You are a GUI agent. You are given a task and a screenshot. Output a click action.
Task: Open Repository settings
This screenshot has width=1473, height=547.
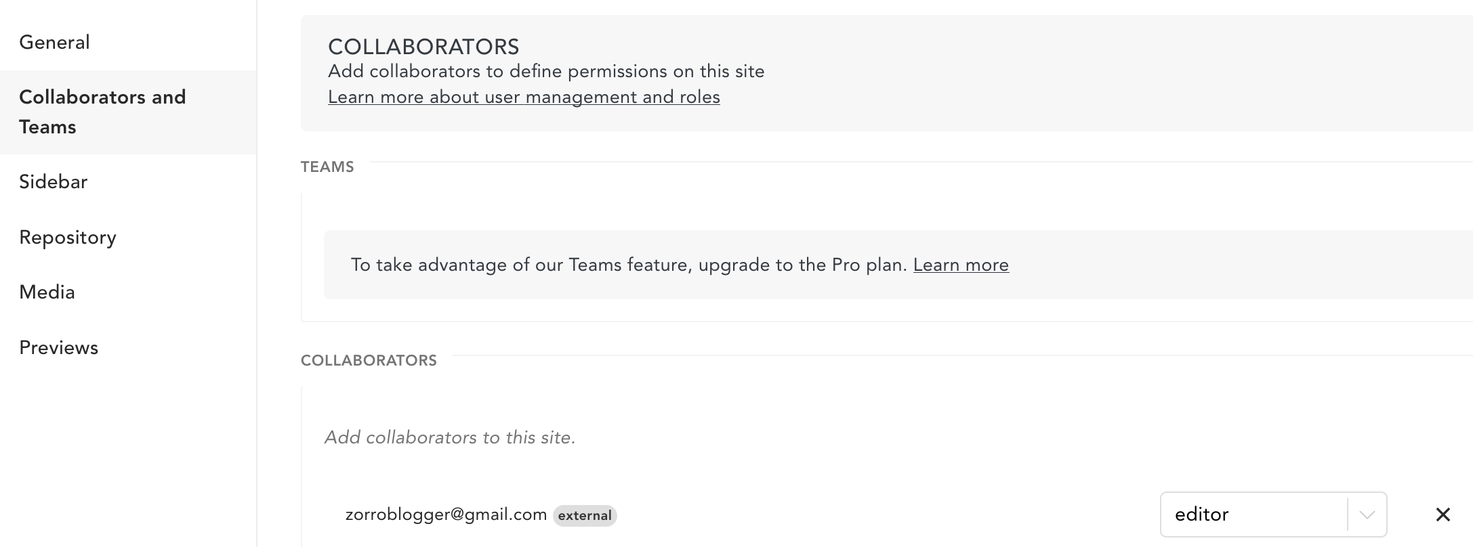pos(68,238)
